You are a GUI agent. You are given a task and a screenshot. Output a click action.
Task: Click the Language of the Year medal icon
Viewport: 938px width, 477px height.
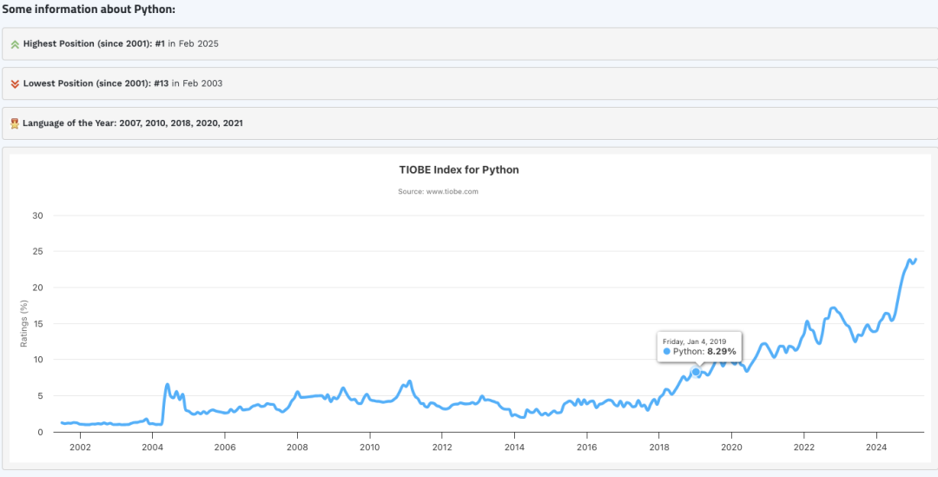[15, 123]
